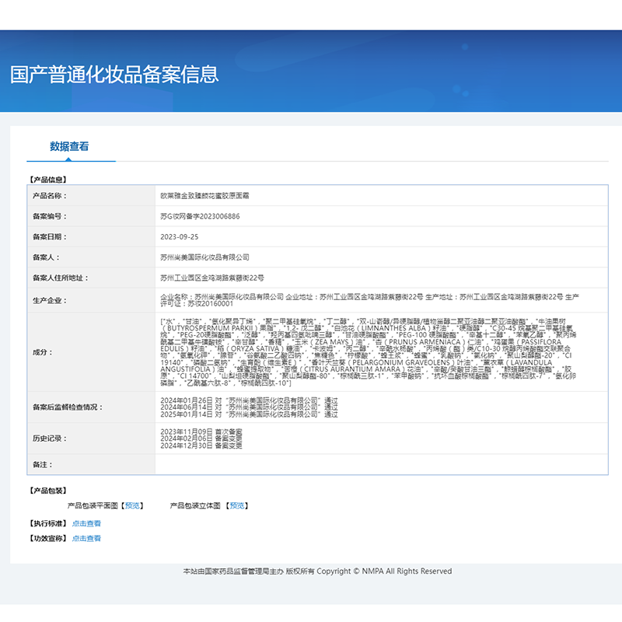Click the 【产品包装】 section heading
This screenshot has height=622, width=622.
click(47, 491)
